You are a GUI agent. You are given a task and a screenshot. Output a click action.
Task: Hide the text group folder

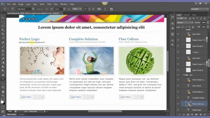(x=178, y=75)
